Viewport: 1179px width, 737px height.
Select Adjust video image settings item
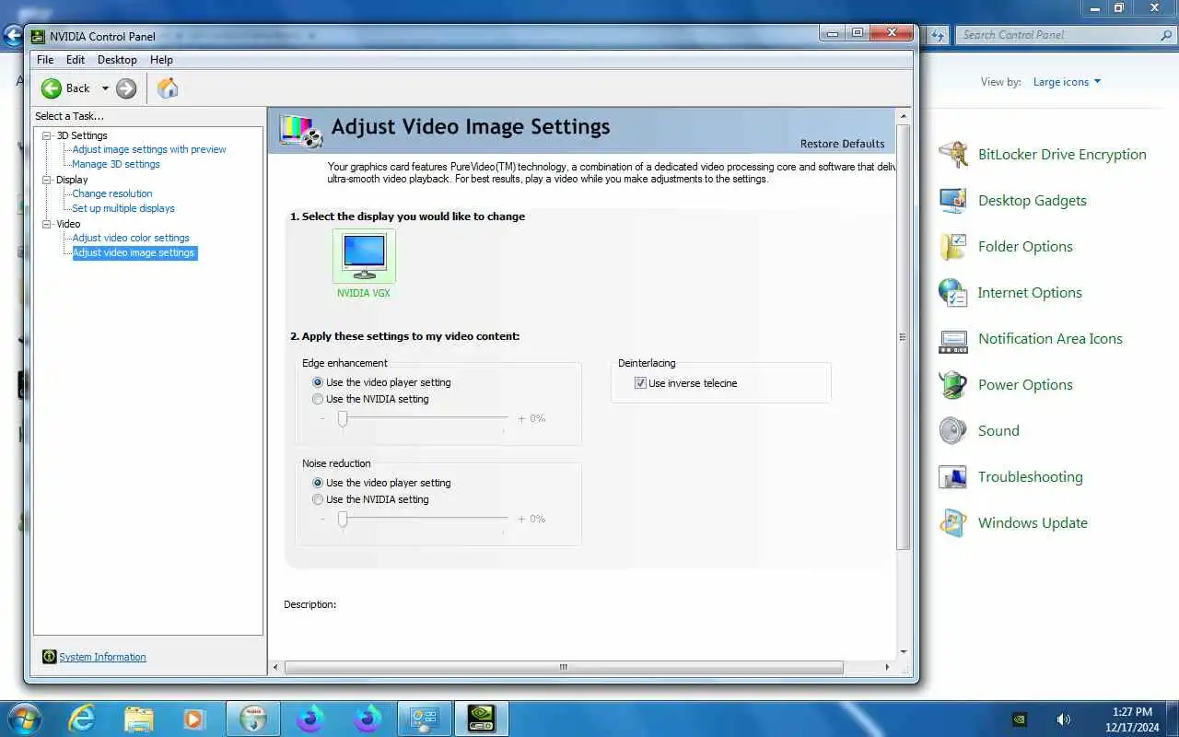coord(134,252)
